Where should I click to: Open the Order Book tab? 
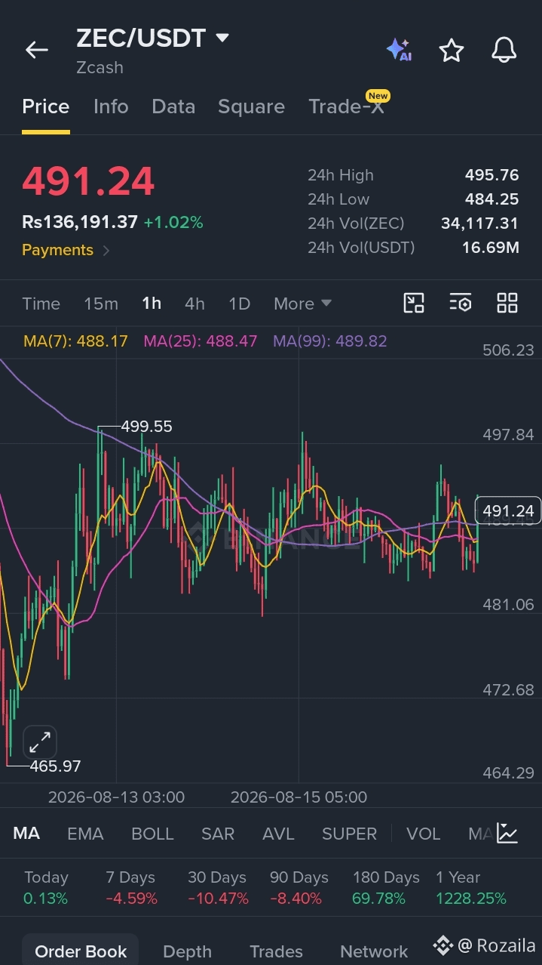pyautogui.click(x=81, y=951)
